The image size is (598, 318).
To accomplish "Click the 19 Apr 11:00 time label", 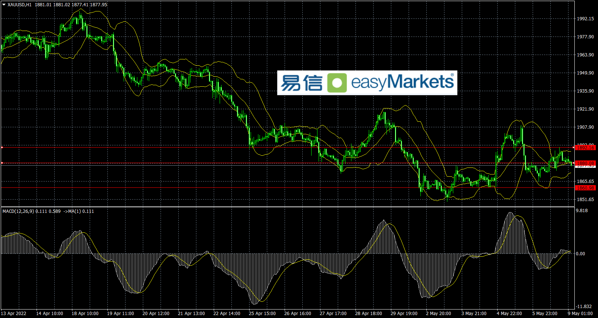I will (120, 314).
